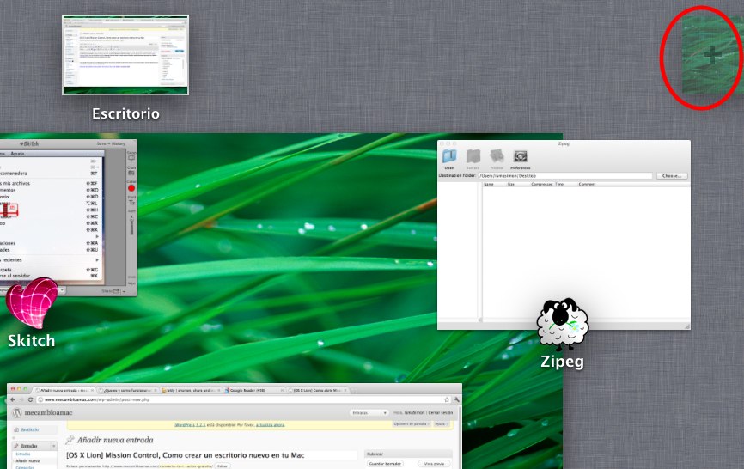The image size is (744, 469).
Task: Click the WordPress 3.2.1 link
Action: [x=190, y=425]
